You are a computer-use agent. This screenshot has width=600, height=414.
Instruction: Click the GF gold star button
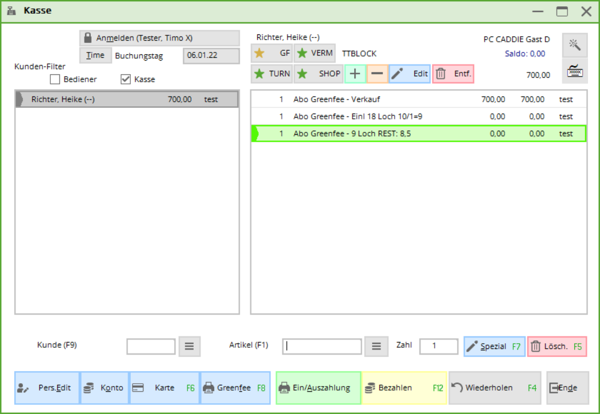coord(271,53)
